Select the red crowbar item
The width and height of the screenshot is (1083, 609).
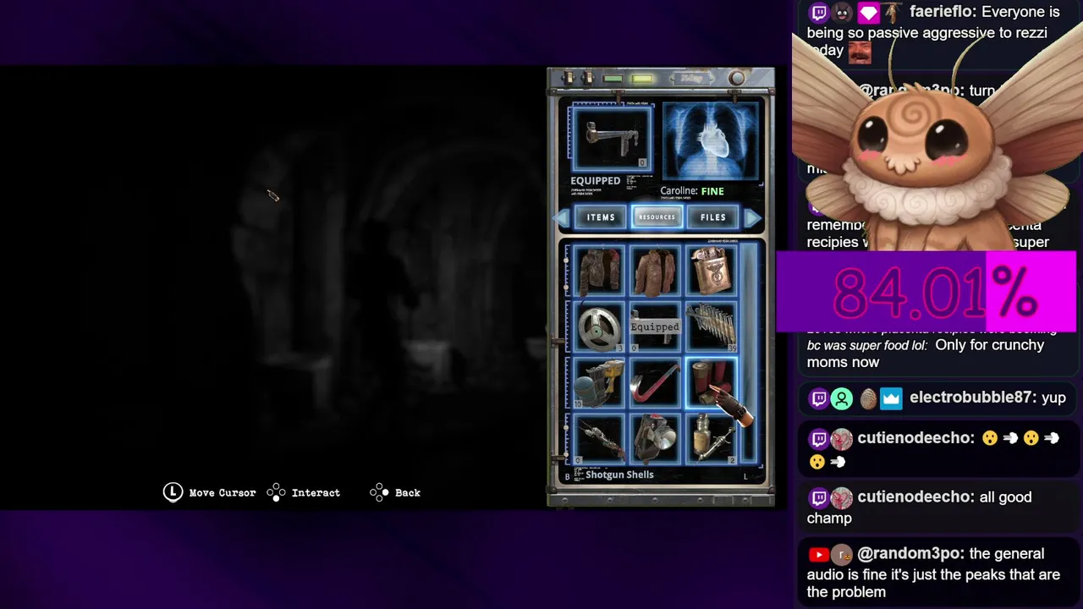655,383
